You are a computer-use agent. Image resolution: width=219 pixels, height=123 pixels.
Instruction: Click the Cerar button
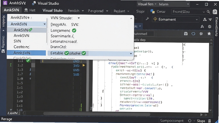(x=161, y=11)
